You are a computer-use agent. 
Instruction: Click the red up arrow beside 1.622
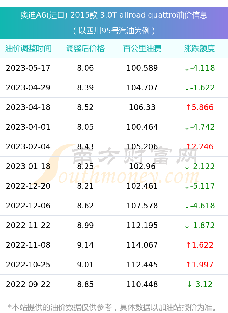point(188,245)
